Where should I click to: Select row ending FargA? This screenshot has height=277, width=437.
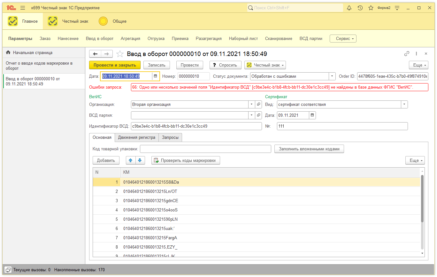pos(257,238)
